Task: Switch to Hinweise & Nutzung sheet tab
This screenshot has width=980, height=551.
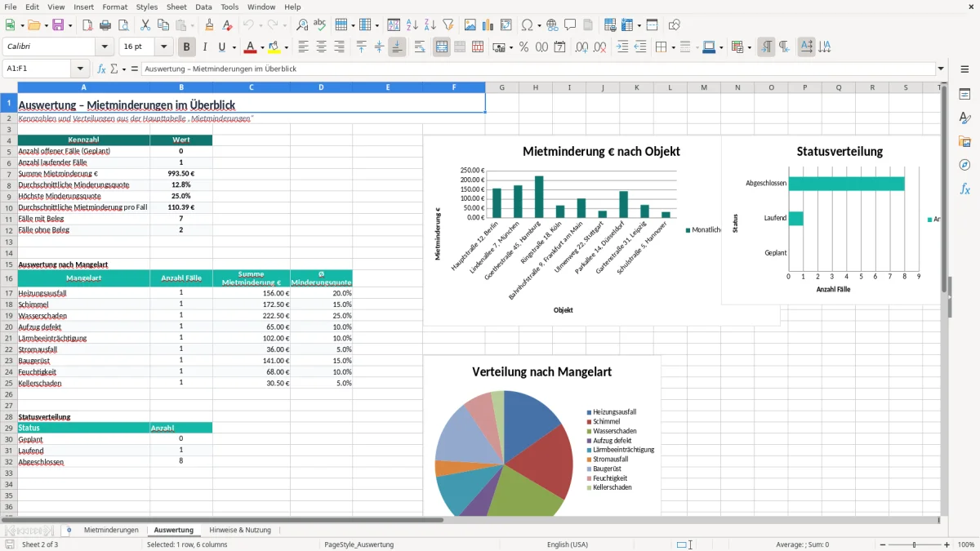Action: pyautogui.click(x=240, y=530)
